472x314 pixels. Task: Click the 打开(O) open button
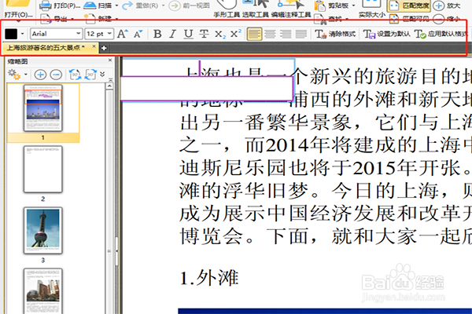pyautogui.click(x=18, y=10)
